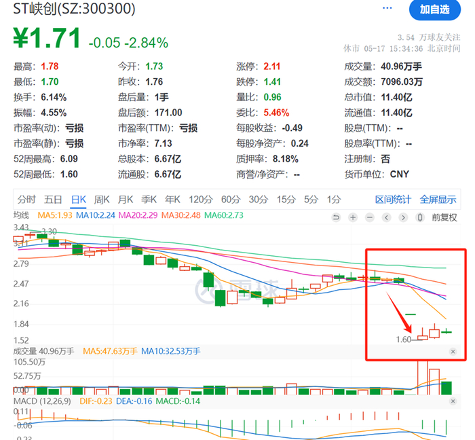475x440 pixels.
Task: Click the 成交量 40.96万手 value
Action: pos(401,67)
